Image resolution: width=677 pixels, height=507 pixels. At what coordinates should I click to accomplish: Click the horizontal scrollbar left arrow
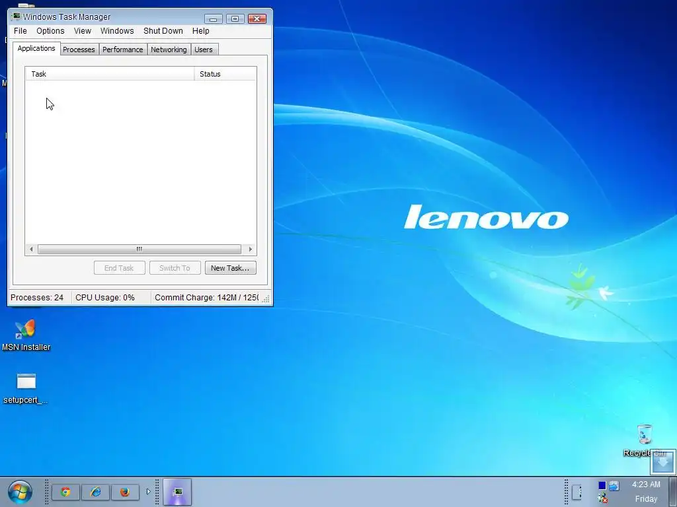tap(31, 249)
